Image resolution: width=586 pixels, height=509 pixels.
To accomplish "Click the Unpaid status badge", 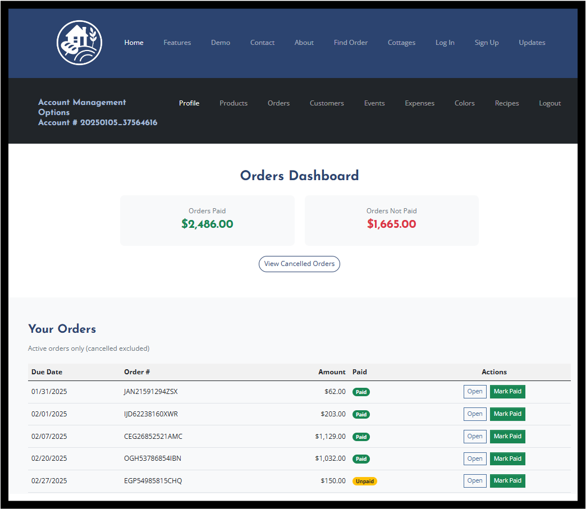I will click(x=364, y=482).
